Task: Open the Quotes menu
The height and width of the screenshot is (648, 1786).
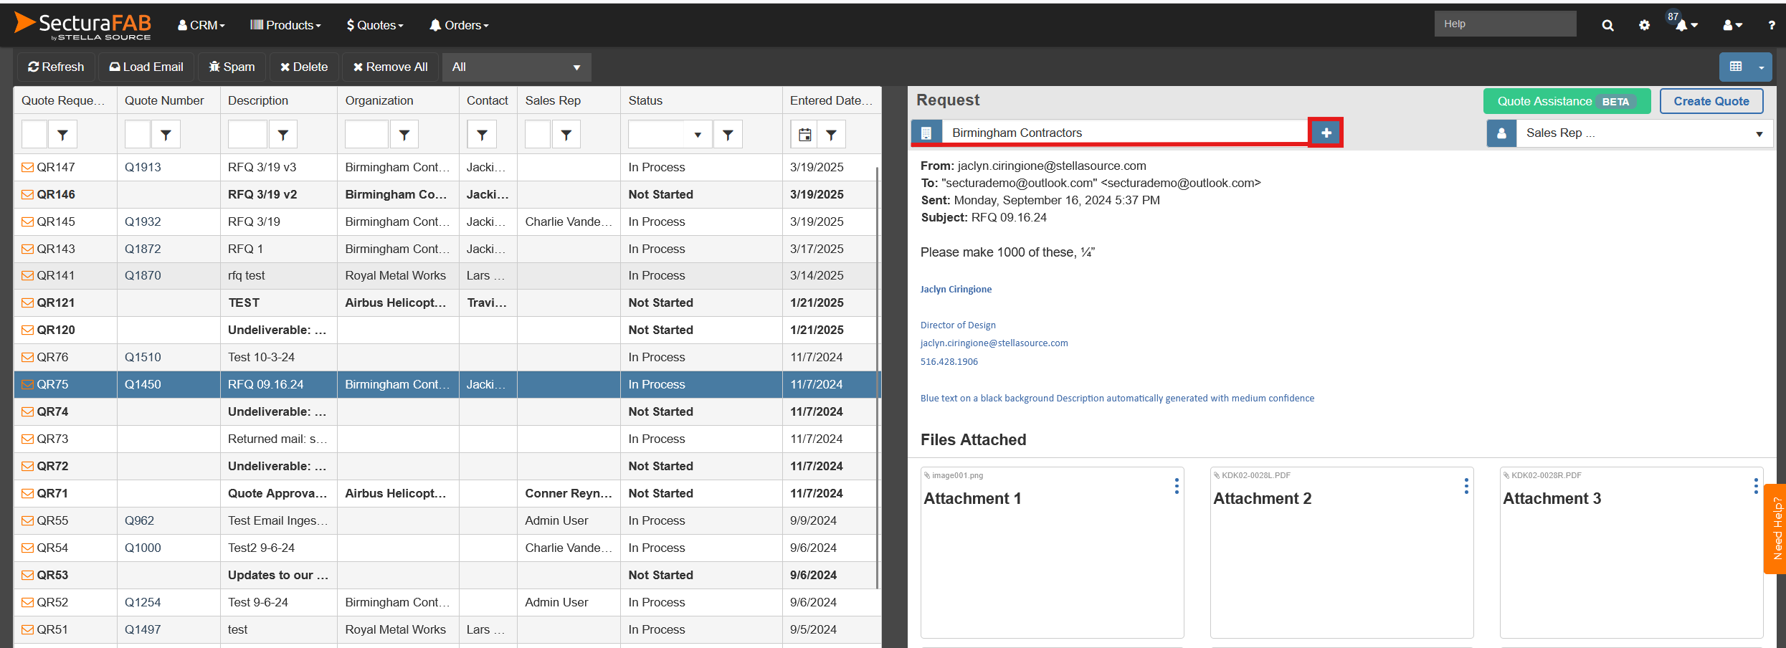Action: pyautogui.click(x=375, y=25)
